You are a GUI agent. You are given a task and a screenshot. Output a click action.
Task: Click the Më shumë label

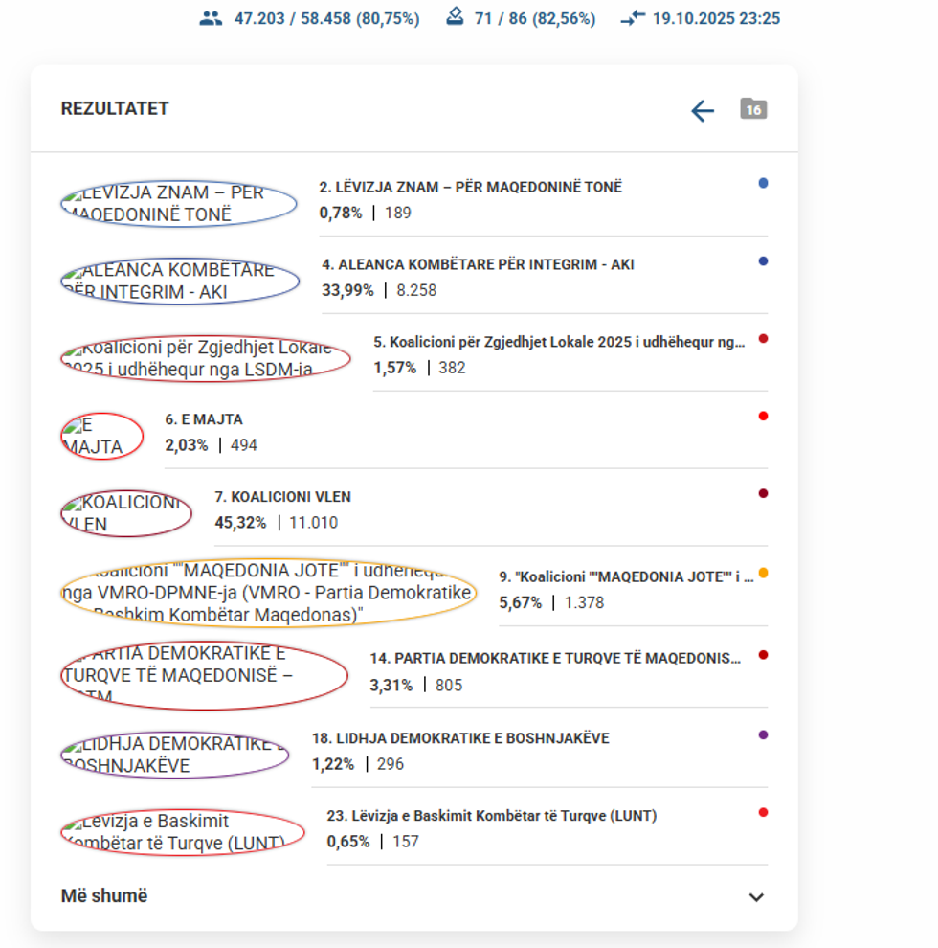(104, 896)
